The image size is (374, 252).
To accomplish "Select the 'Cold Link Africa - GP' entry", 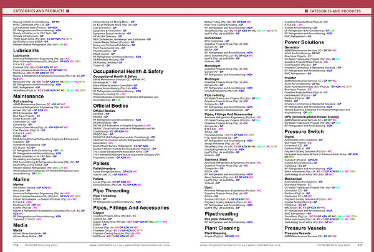I will [105, 27].
